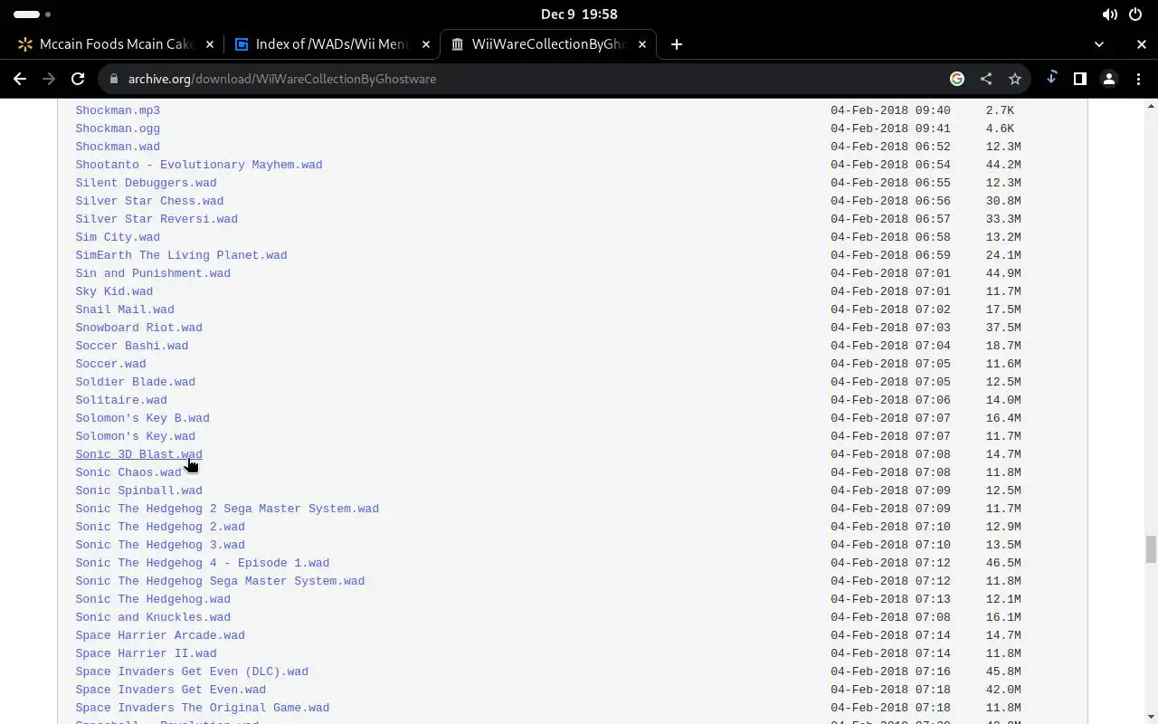This screenshot has height=724, width=1158.
Task: Close the Index of /WADs tab
Action: point(426,44)
